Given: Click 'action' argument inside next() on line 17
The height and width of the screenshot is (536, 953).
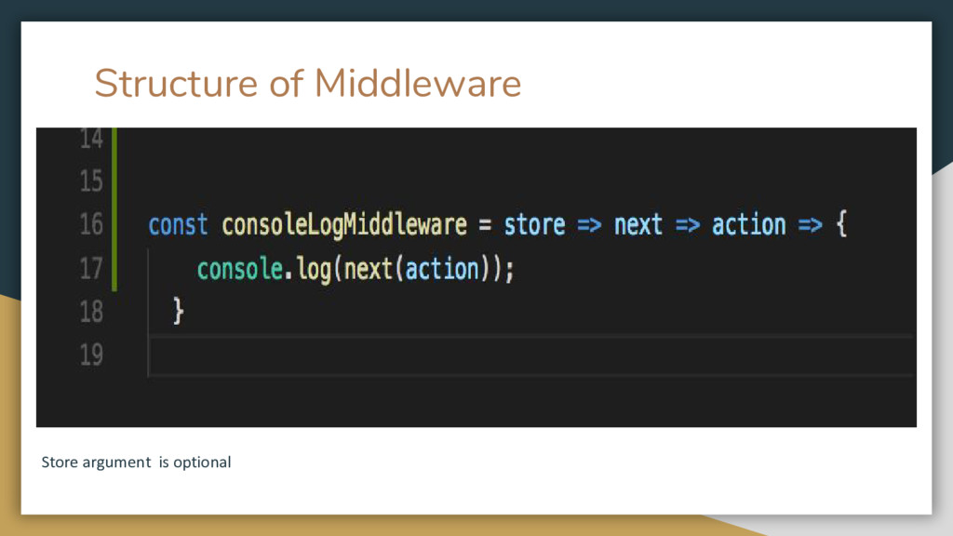Looking at the screenshot, I should point(442,269).
